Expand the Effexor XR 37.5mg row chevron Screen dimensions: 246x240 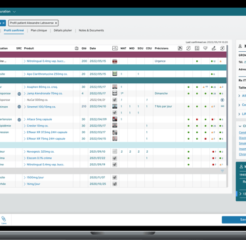click(x=25, y=132)
